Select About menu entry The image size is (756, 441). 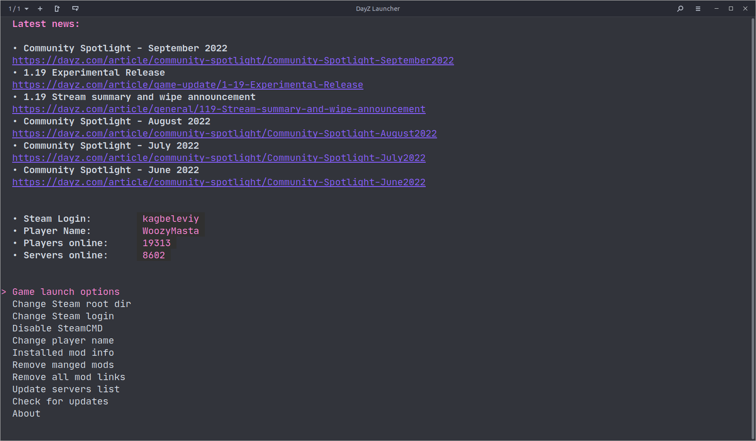[x=26, y=414]
